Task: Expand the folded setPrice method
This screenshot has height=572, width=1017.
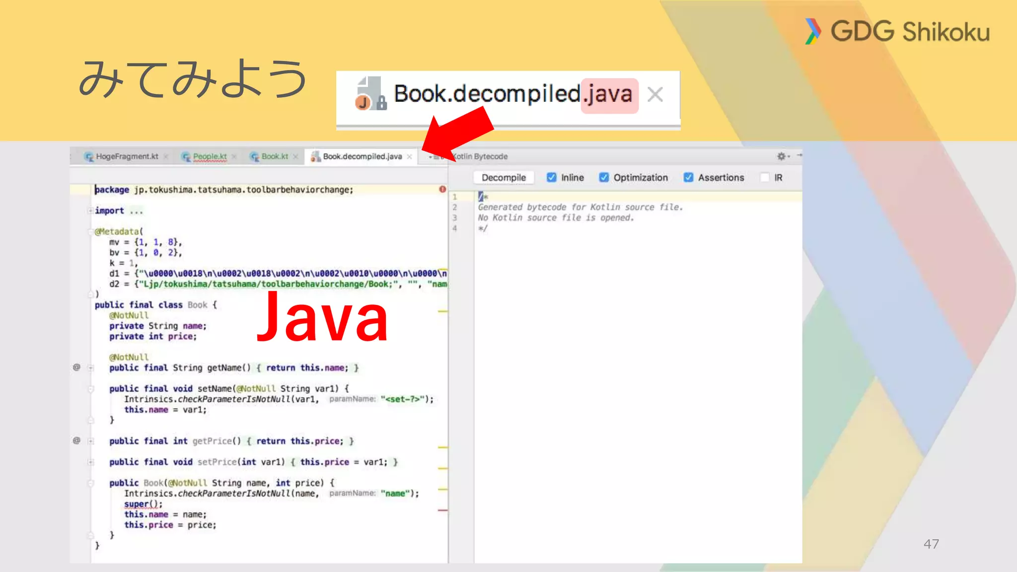Action: (91, 462)
